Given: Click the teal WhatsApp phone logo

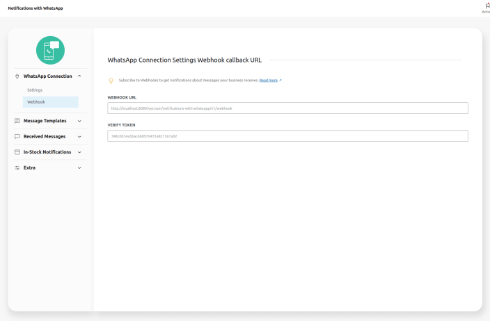Looking at the screenshot, I should coord(50,50).
